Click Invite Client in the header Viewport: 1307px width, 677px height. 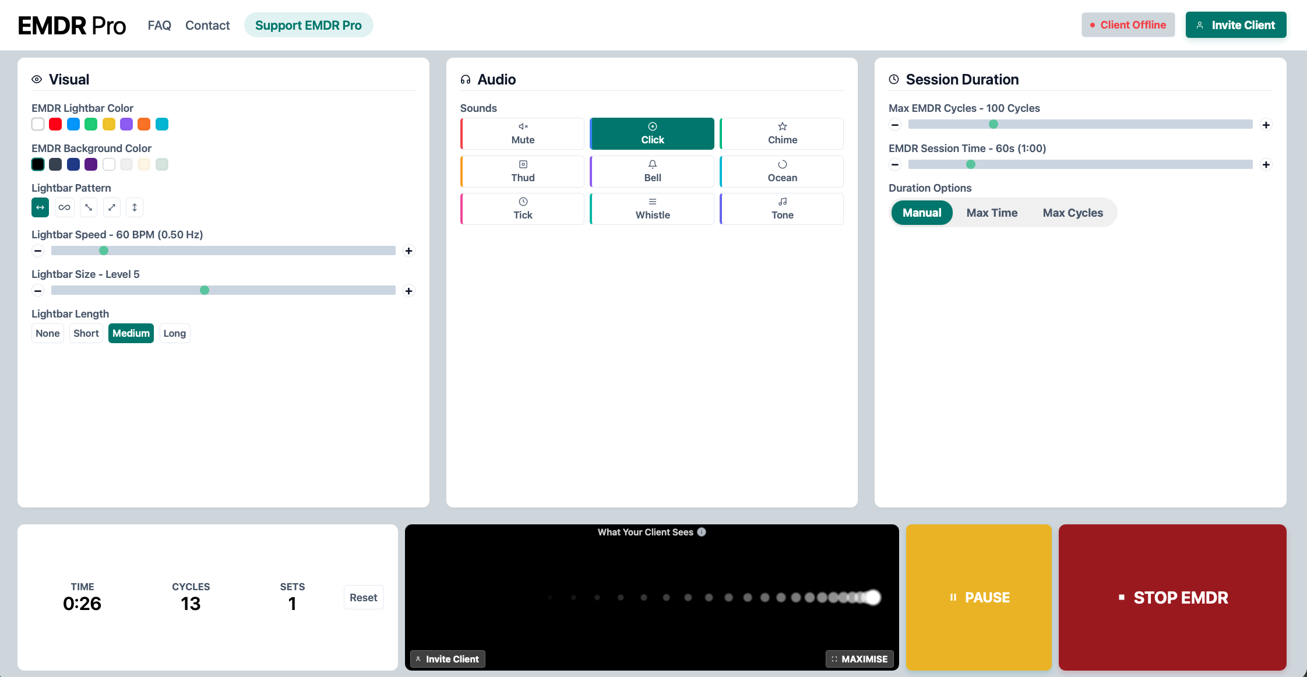point(1236,25)
